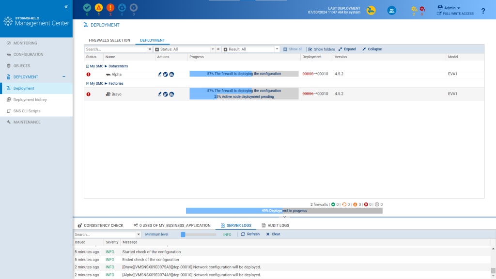Select Deployment sidebar subitem
Viewport: 496px width, 279px height.
pos(36,88)
